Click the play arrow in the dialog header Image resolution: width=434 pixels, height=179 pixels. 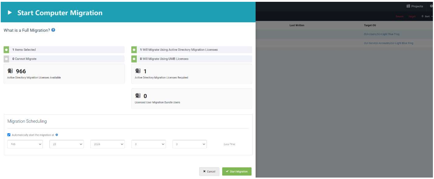coord(10,13)
